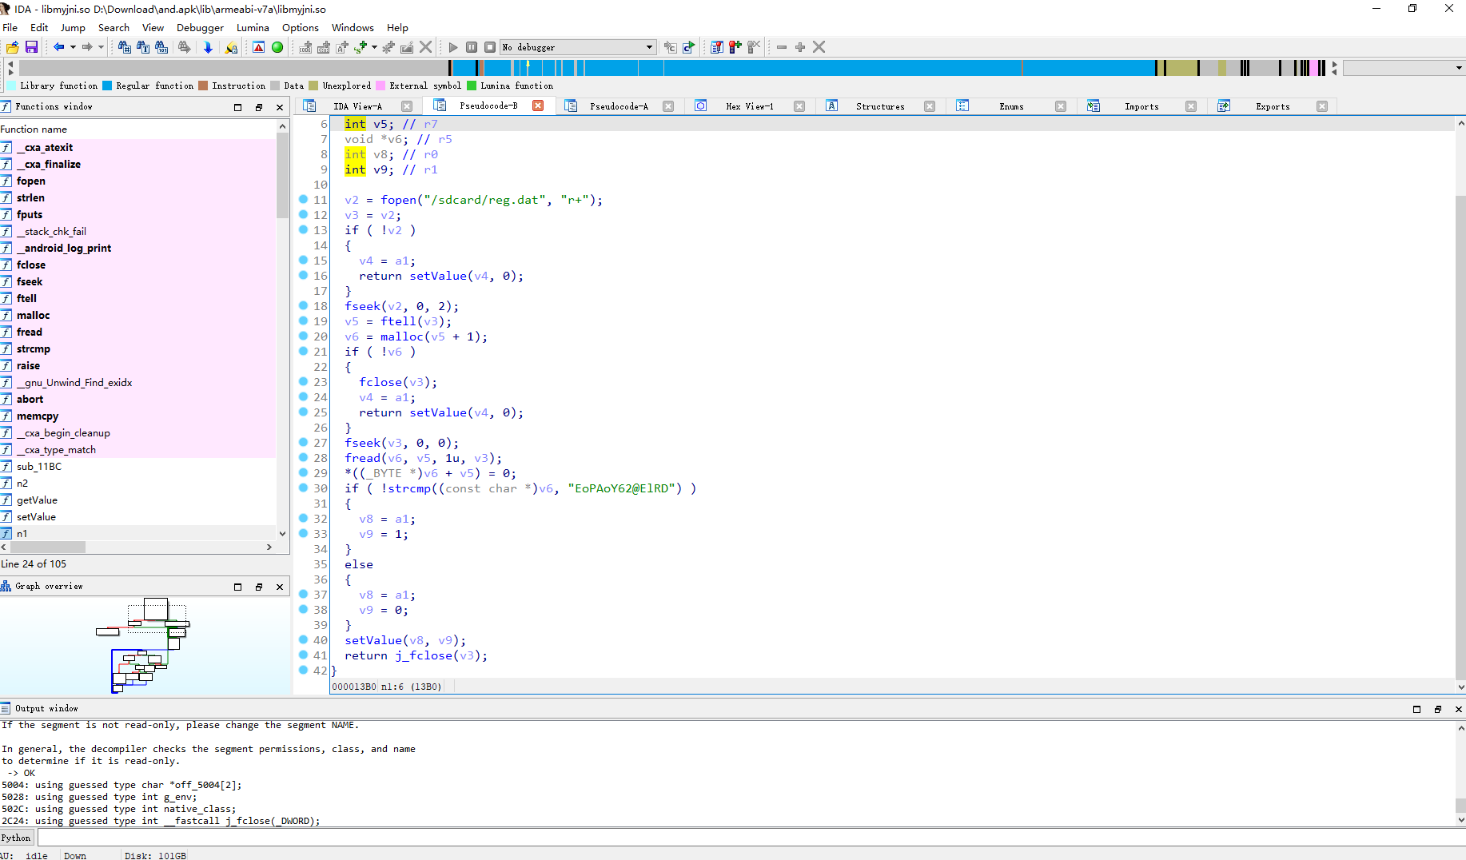Click the red warning triangle icon

coord(258,47)
